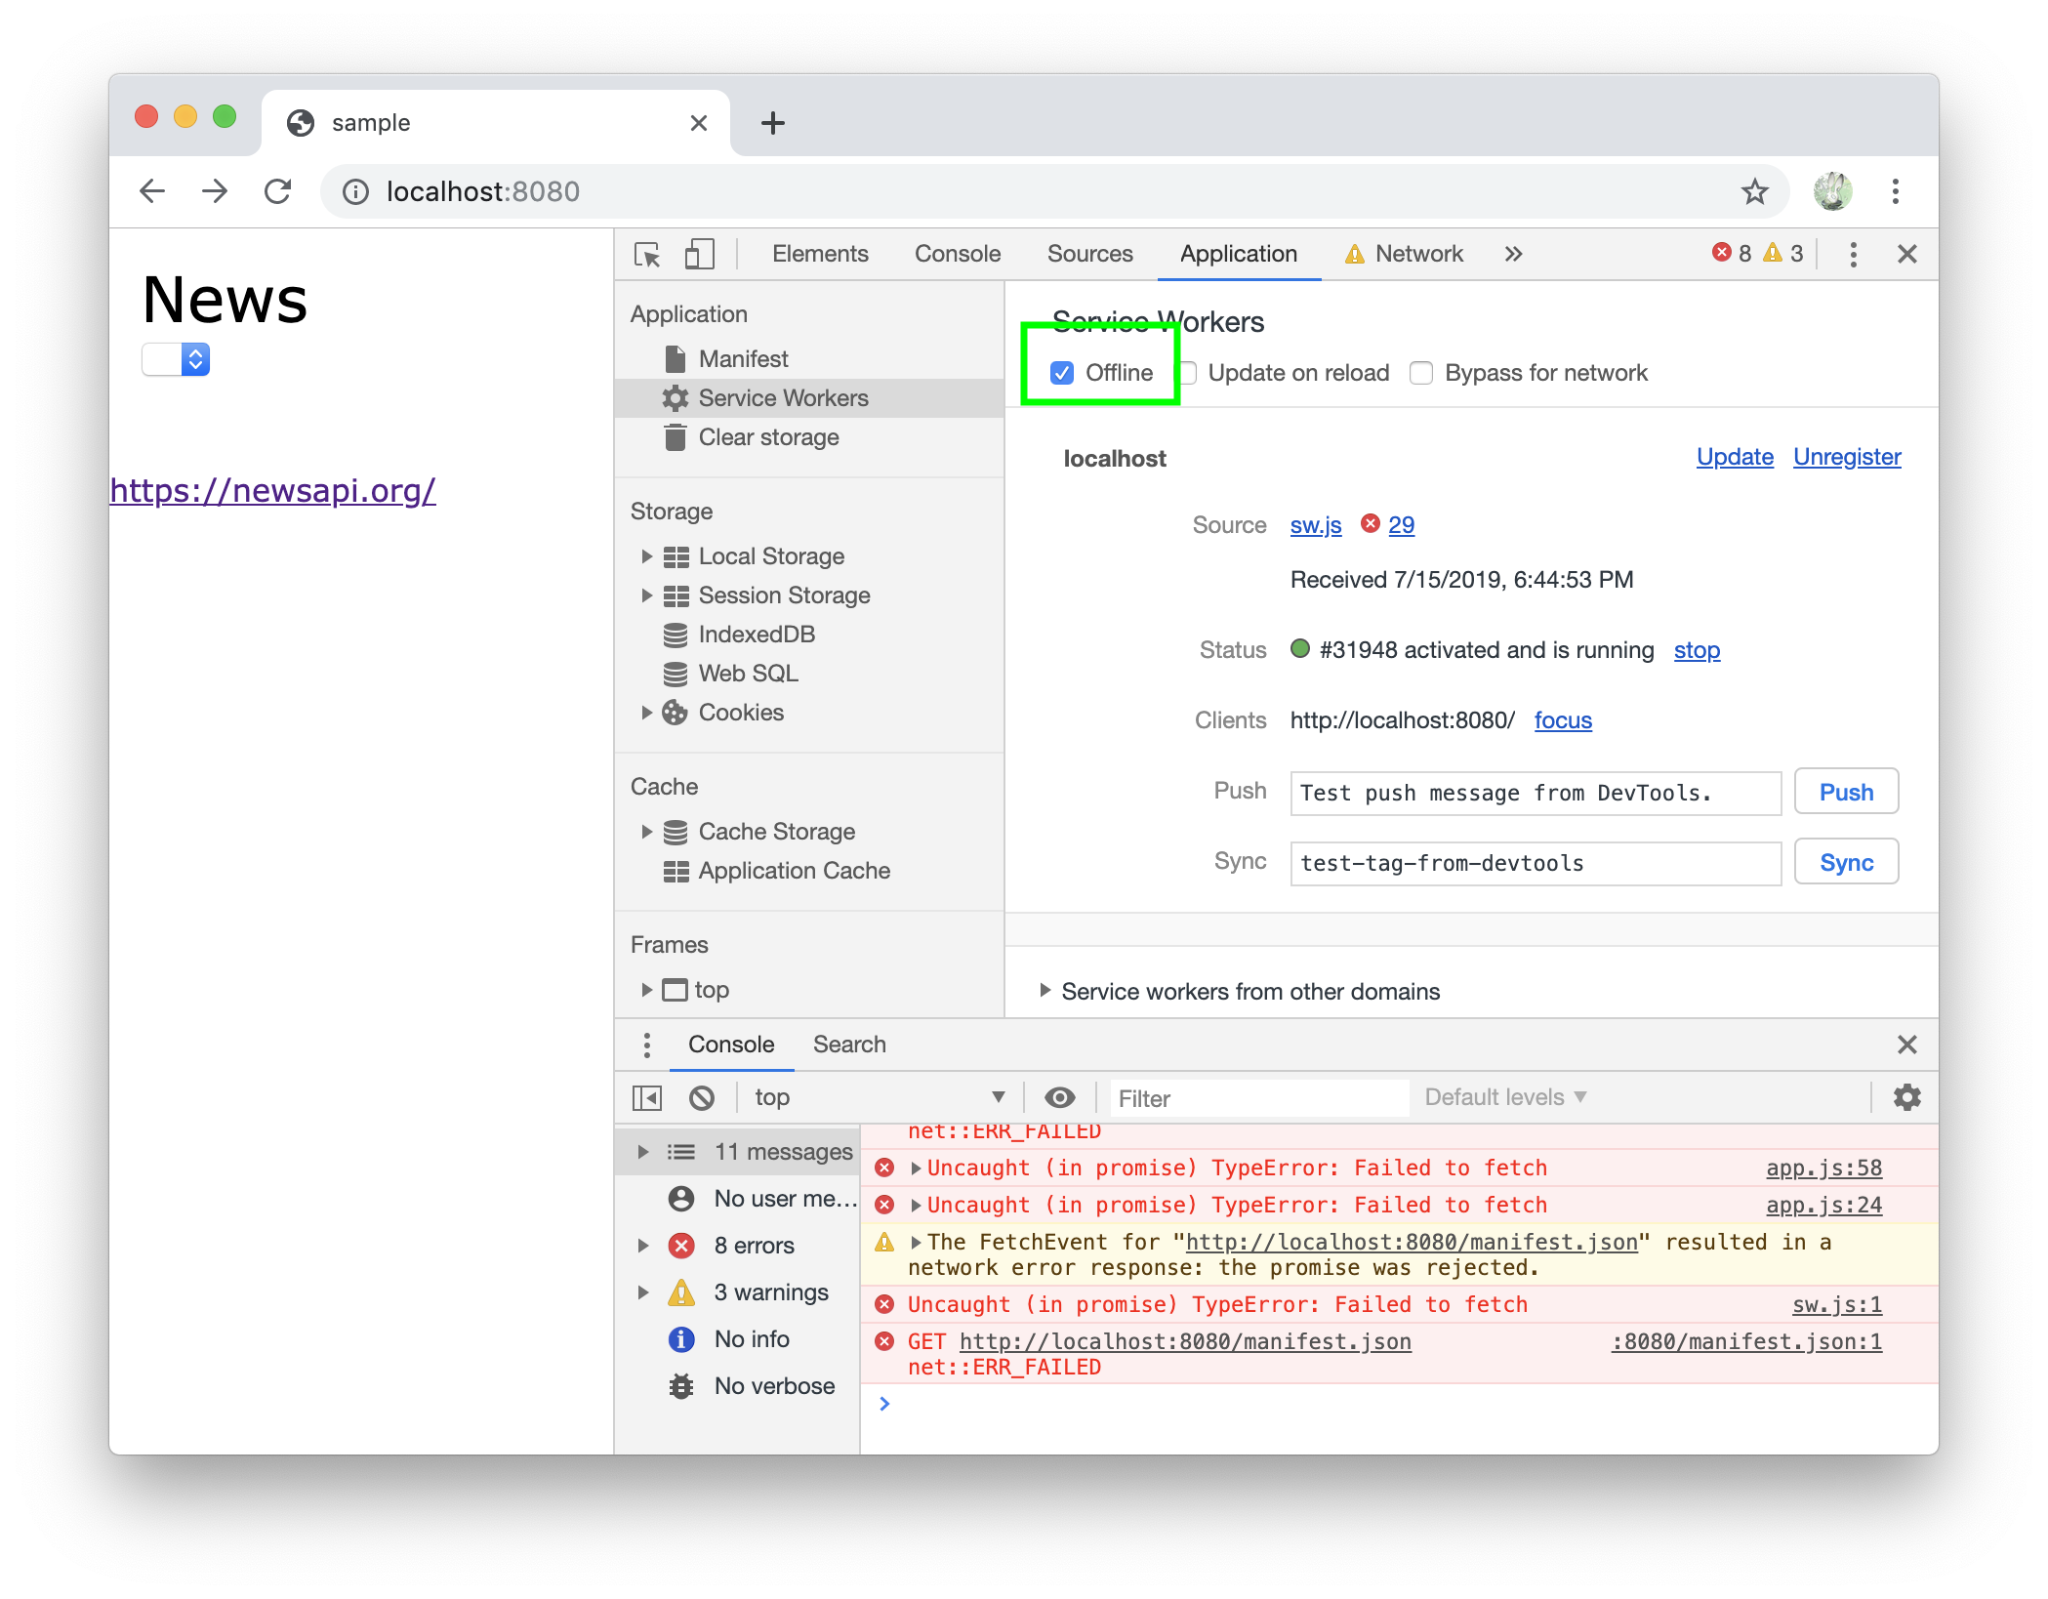Viewport: 2048px width, 1599px height.
Task: Enable Bypass for network
Action: pos(1421,372)
